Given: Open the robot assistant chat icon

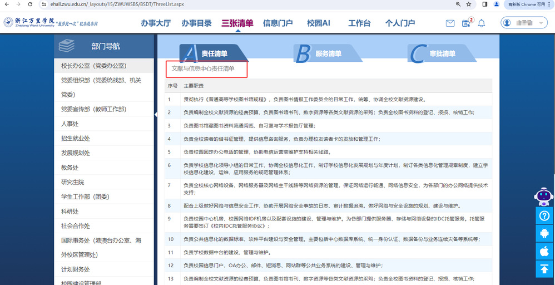Looking at the screenshot, I should point(543,196).
